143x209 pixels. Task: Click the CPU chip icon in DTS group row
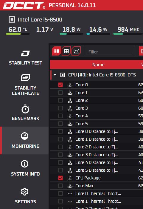[63, 75]
